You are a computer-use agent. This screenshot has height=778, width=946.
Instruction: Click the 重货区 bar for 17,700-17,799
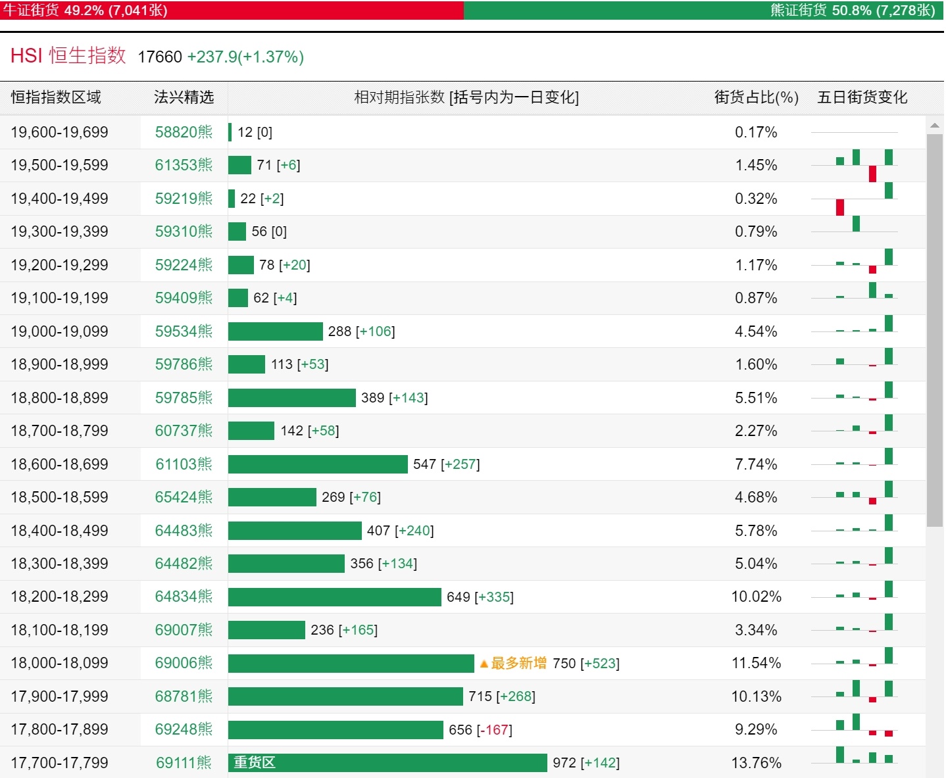387,763
